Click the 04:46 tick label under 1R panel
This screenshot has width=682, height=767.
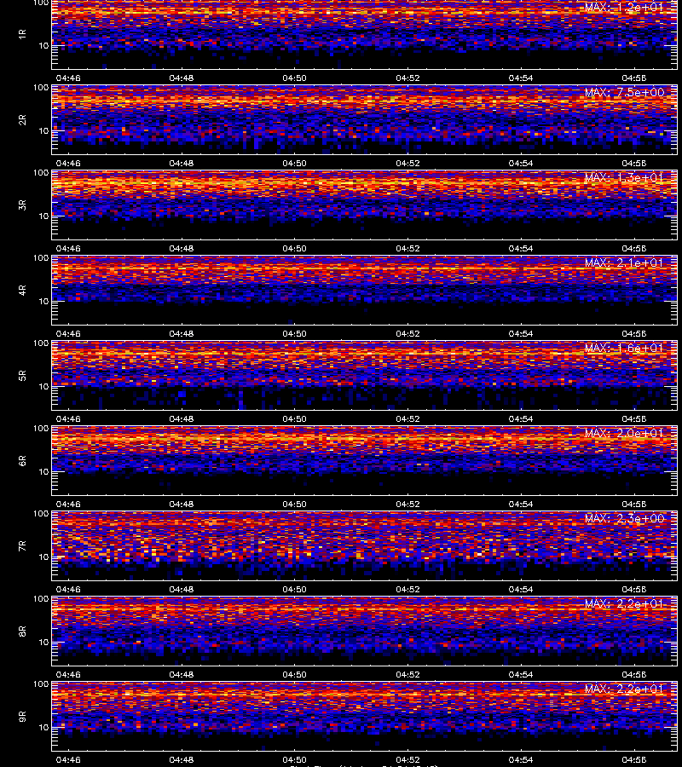coord(68,78)
